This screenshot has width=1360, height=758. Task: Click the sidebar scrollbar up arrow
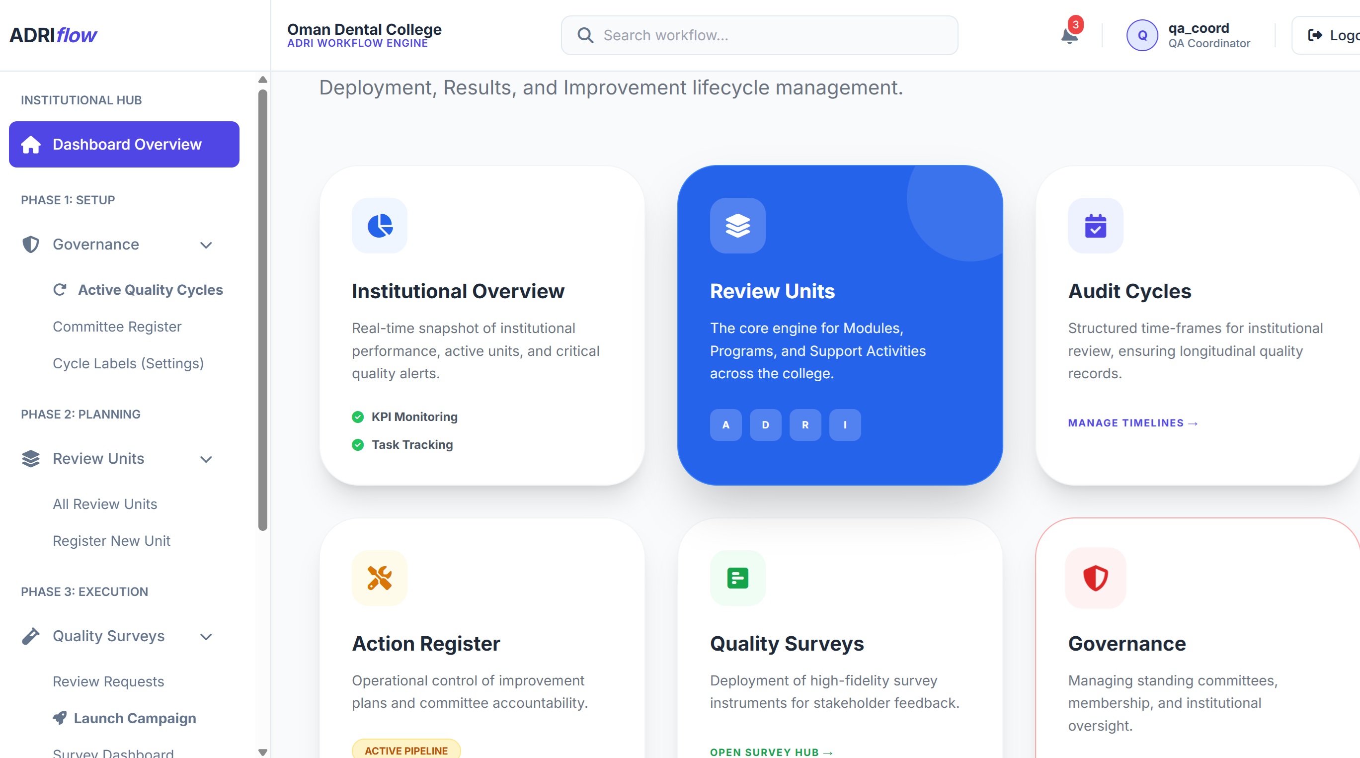262,80
